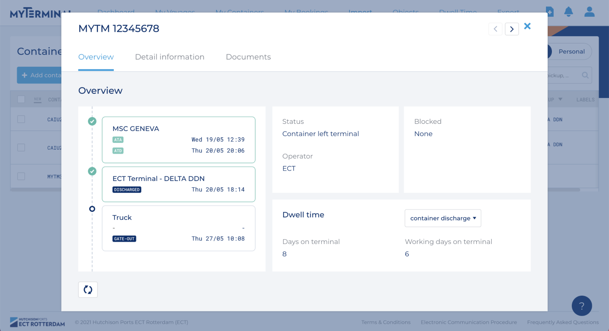The width and height of the screenshot is (609, 331).
Task: Go to next container with right chevron
Action: click(512, 29)
